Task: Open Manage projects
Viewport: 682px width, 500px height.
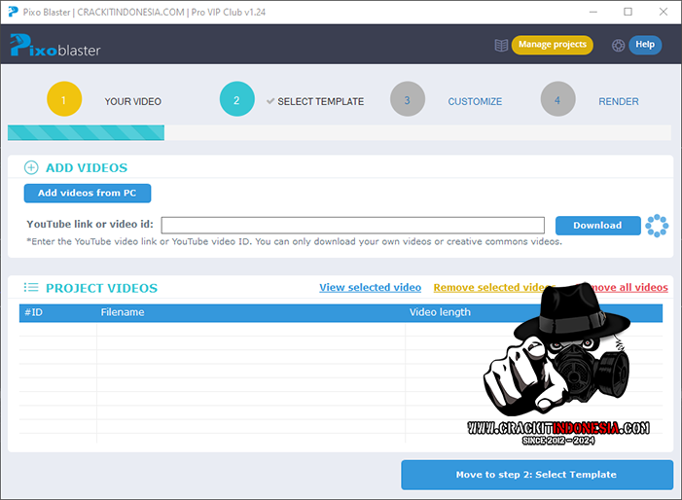Action: 552,45
